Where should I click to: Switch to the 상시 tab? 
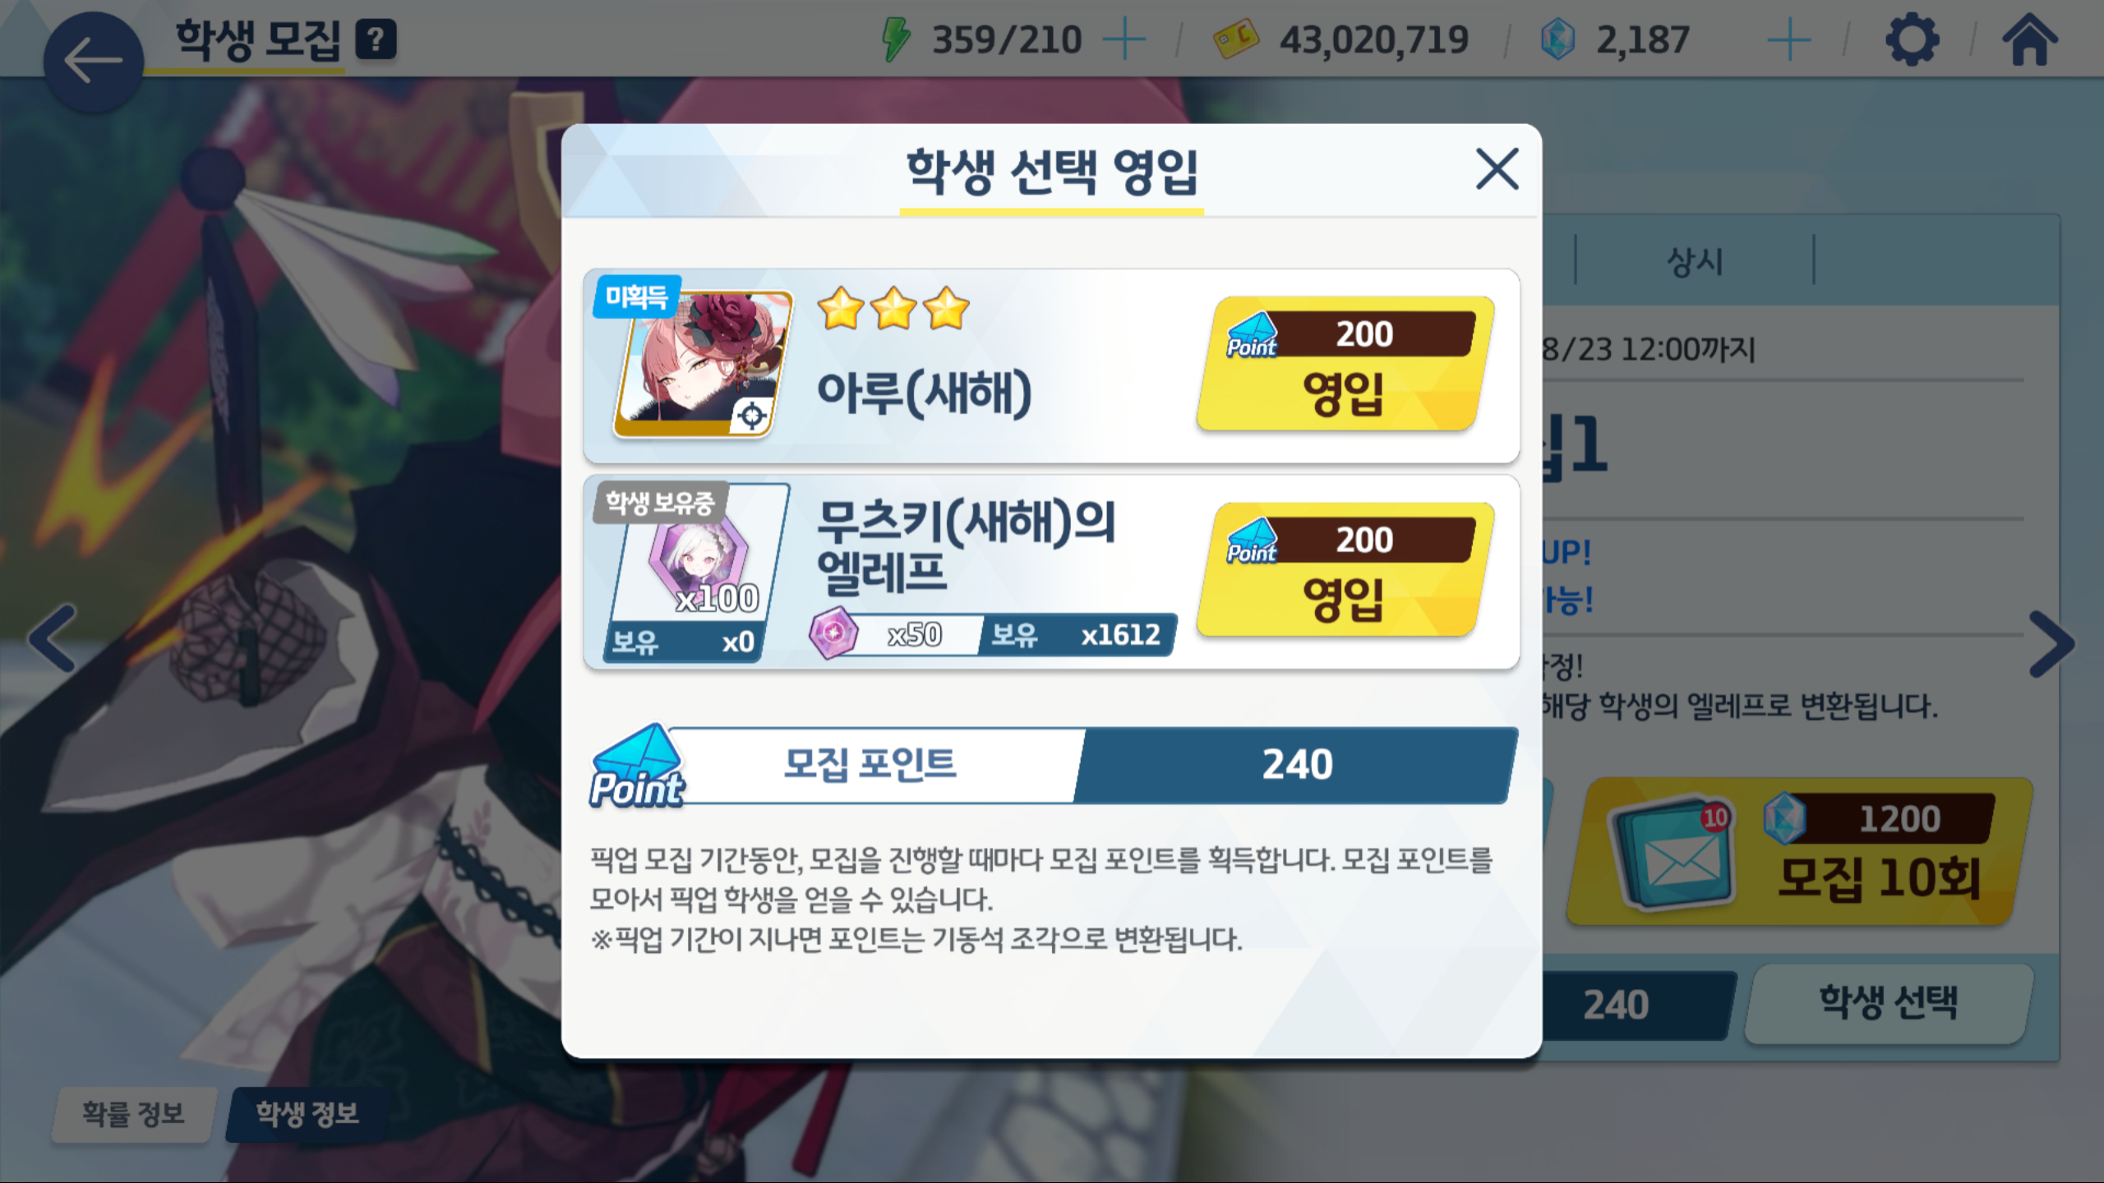(1694, 261)
